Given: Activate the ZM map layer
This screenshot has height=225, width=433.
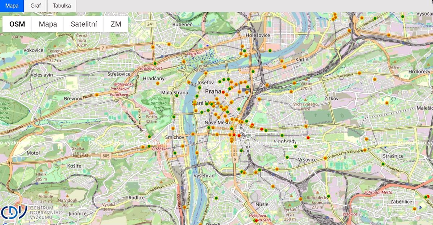Looking at the screenshot, I should coord(116,24).
